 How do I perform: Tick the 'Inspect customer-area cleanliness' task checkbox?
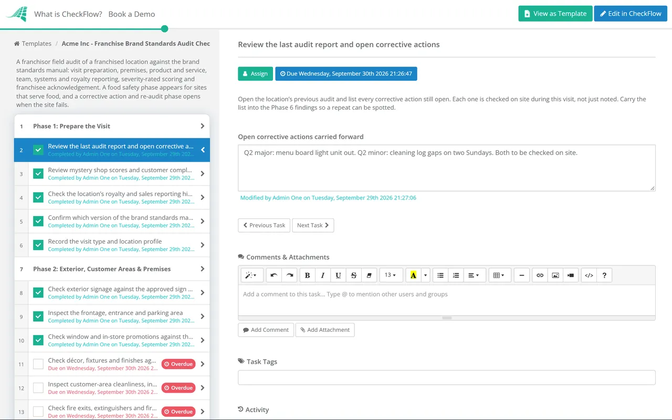38,387
